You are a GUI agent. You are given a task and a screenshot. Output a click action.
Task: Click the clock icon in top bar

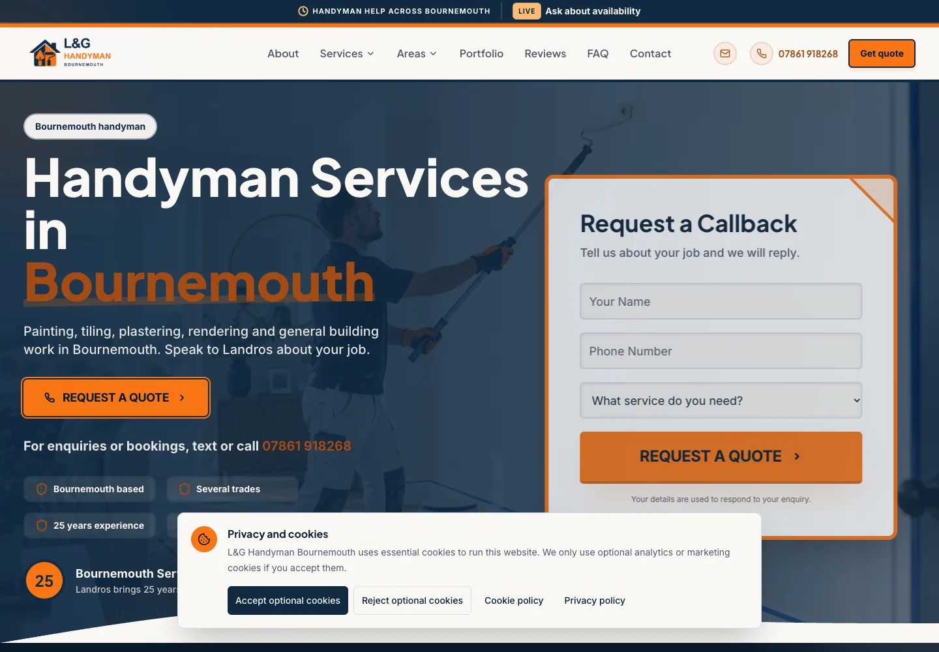coord(303,11)
